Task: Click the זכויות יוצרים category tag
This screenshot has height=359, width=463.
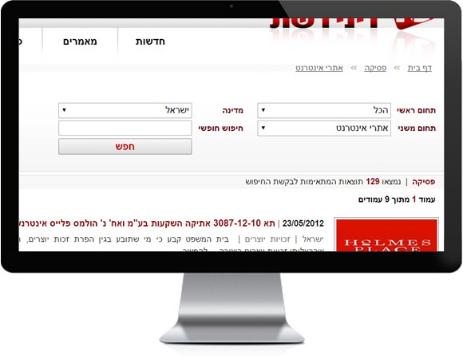Action: pos(267,239)
